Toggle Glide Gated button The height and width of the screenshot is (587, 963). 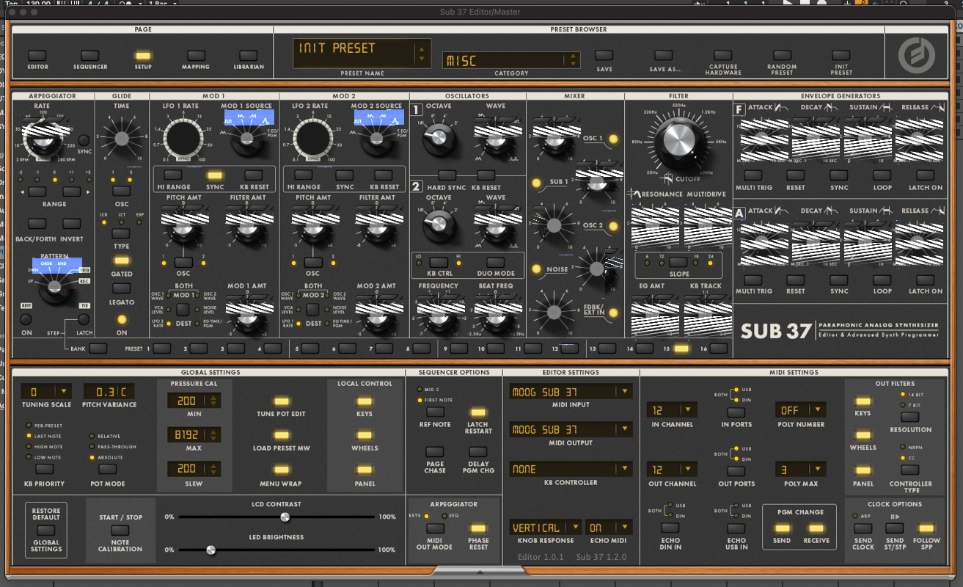click(122, 260)
